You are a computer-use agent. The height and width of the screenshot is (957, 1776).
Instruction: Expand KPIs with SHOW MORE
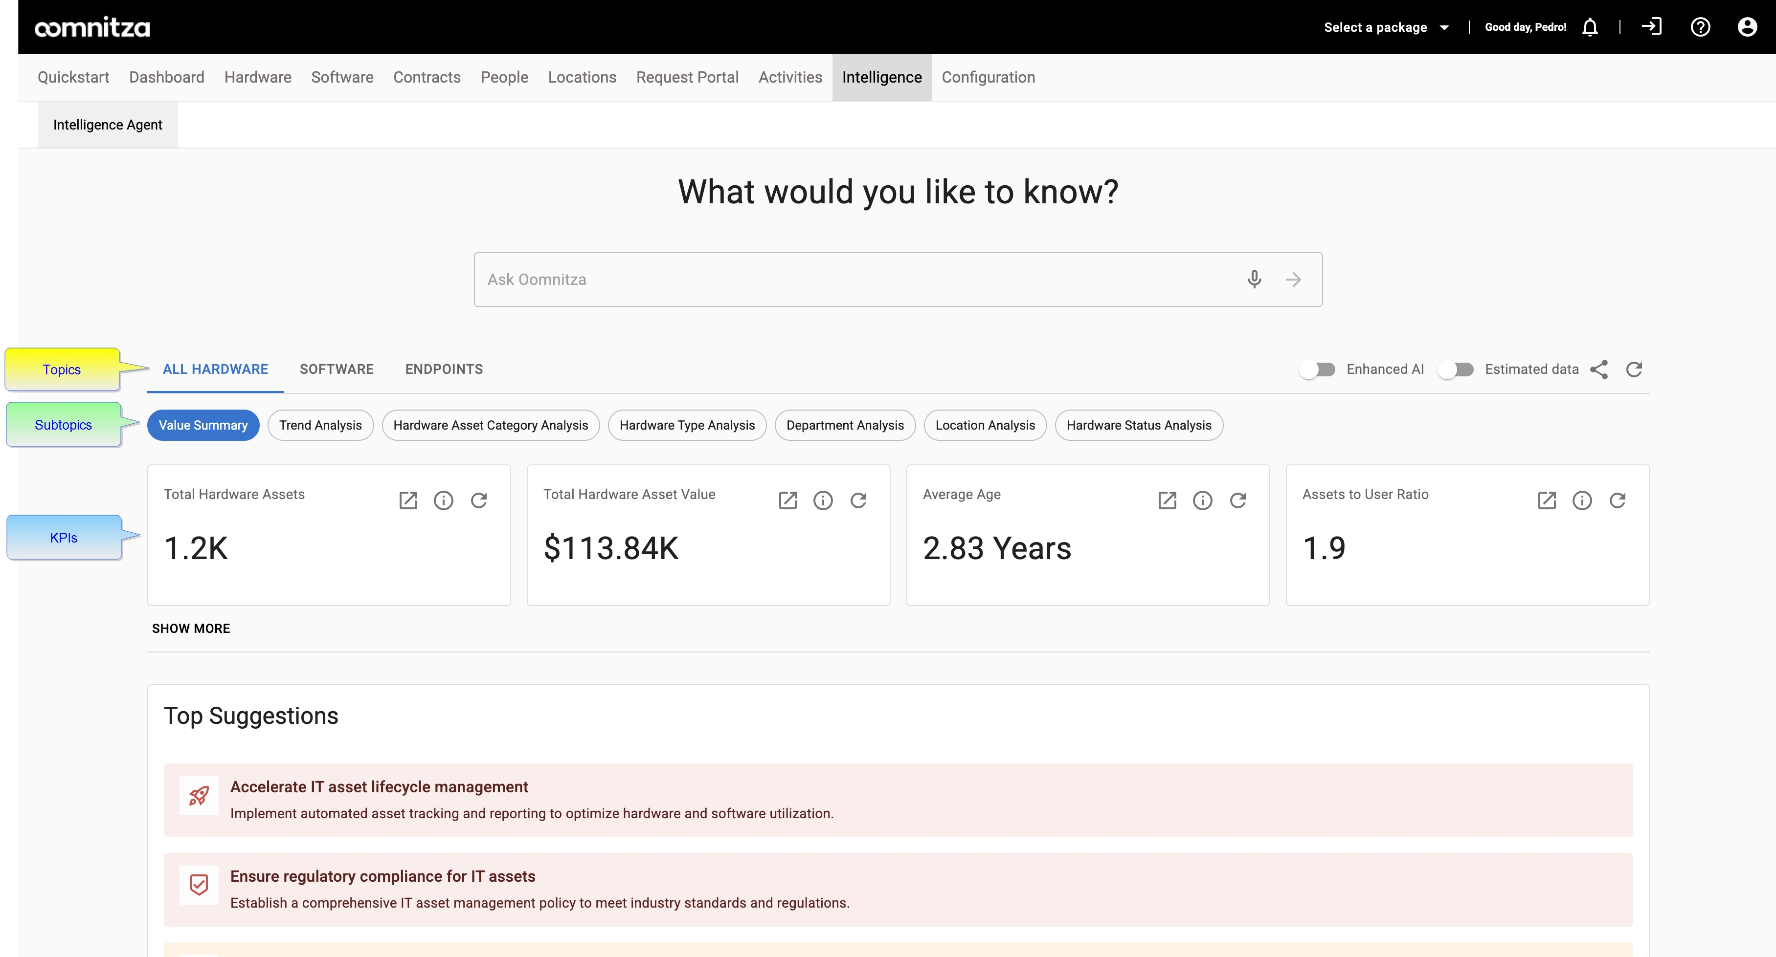tap(191, 628)
